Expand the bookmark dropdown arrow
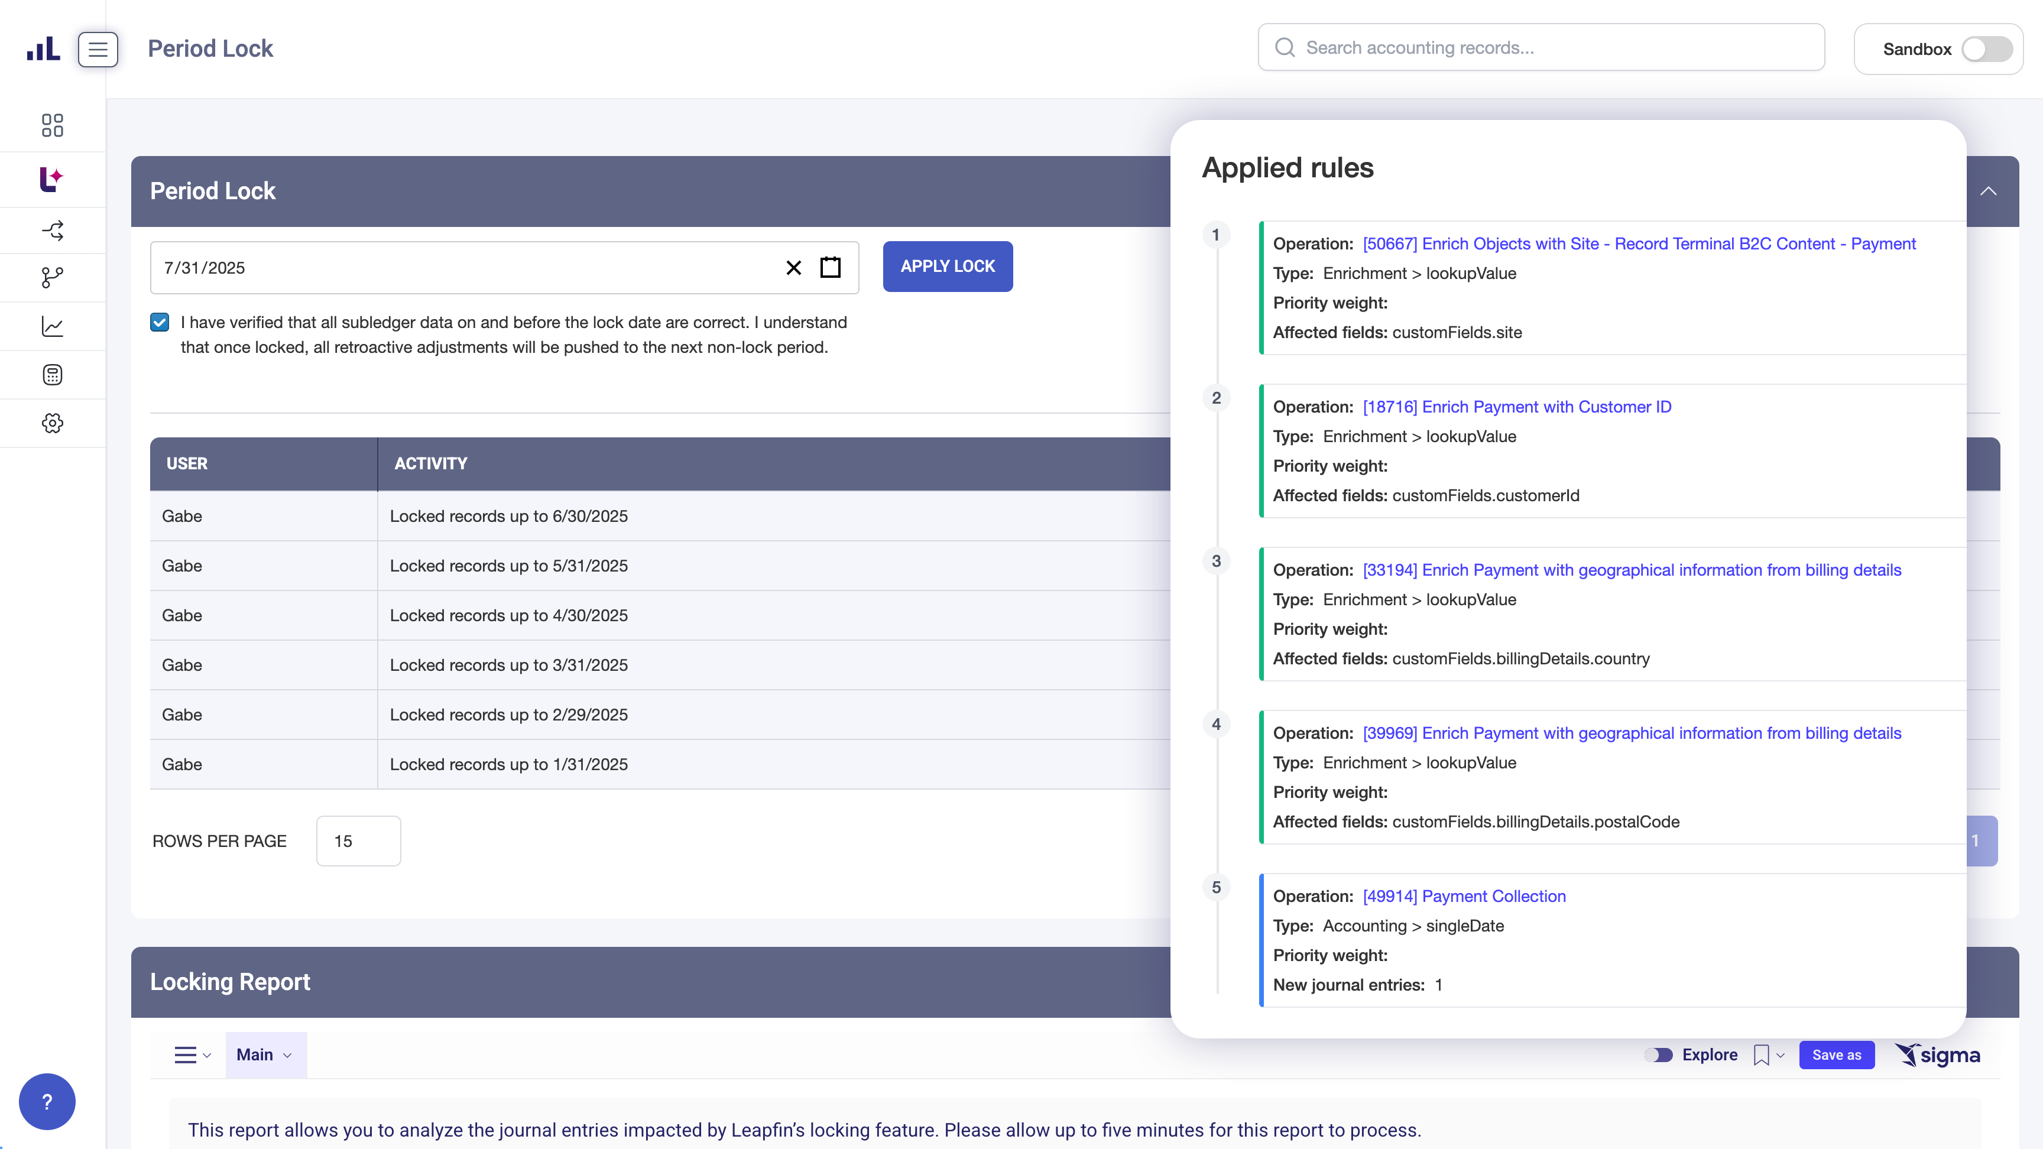Image resolution: width=2043 pixels, height=1149 pixels. point(1781,1056)
